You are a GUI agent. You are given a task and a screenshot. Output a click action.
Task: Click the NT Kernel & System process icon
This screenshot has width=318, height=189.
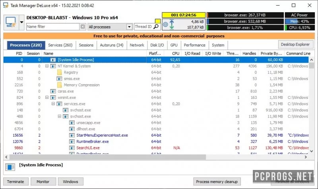pyautogui.click(x=53, y=66)
